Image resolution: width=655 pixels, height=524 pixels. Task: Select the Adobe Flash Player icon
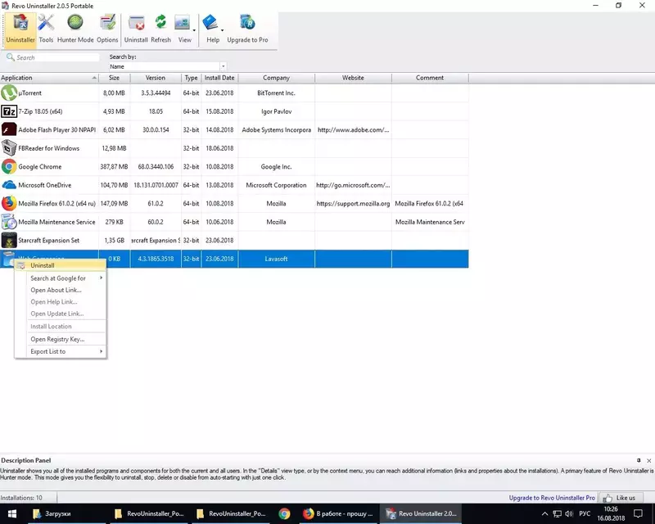pyautogui.click(x=9, y=129)
